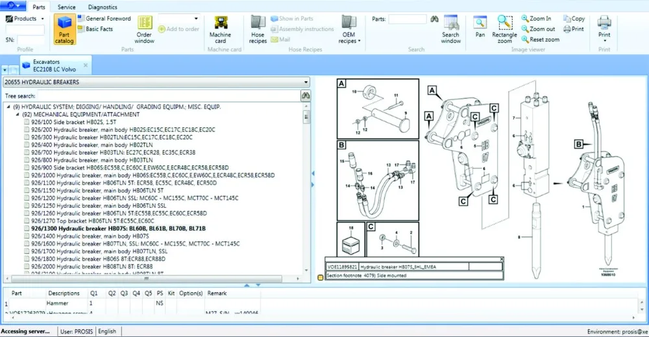Click the Descriptions column header

64,293
